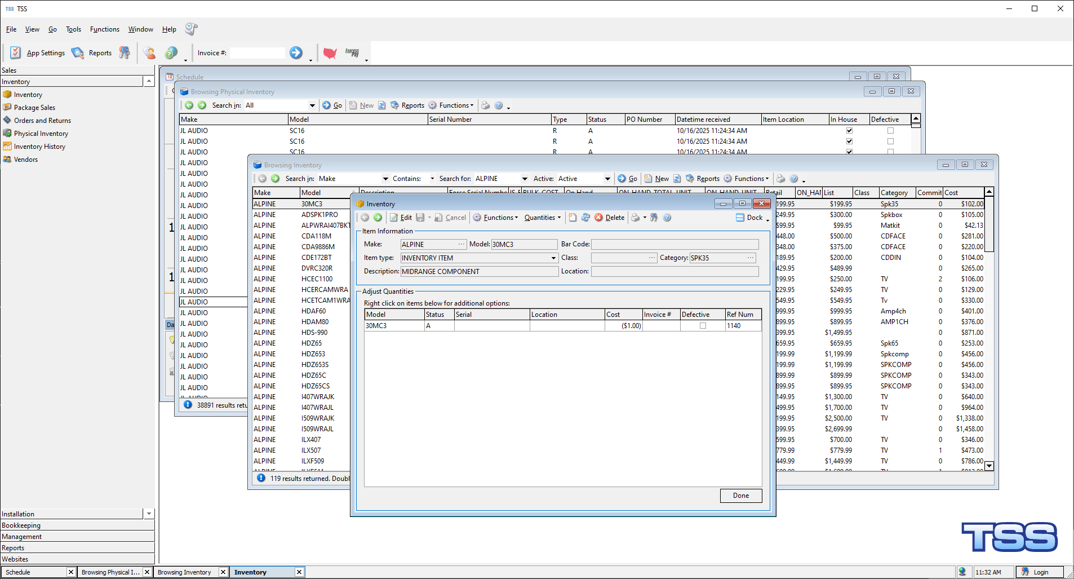Switch to Browsing Inventory tab at bottom

click(x=185, y=572)
